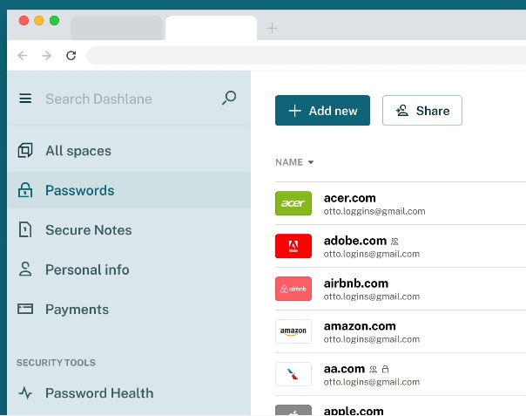Viewport: 526px width, 416px height.
Task: Open the hamburger menu in Dashlane sidebar
Action: pos(25,99)
